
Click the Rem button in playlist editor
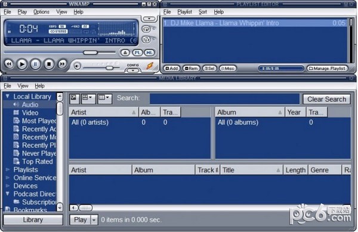(x=192, y=69)
